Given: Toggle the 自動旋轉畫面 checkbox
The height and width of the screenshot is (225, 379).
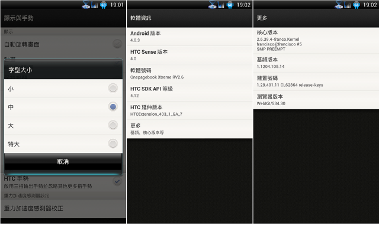Looking at the screenshot, I should pyautogui.click(x=117, y=44).
